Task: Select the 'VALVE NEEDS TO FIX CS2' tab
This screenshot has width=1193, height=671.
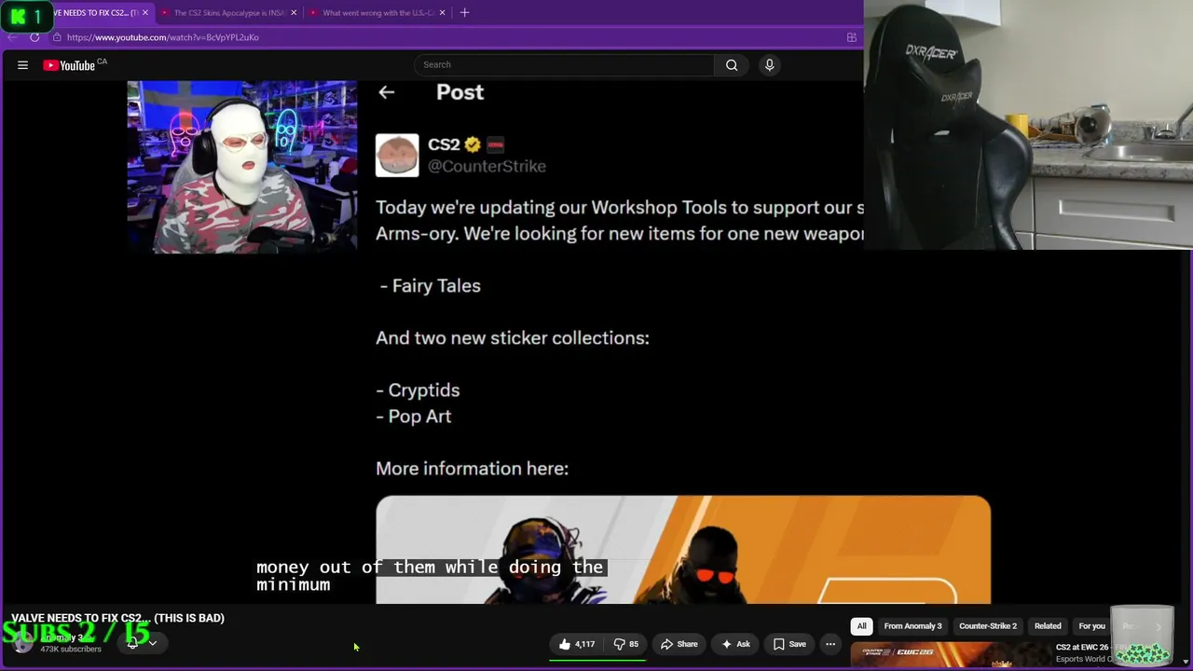Action: pos(96,13)
